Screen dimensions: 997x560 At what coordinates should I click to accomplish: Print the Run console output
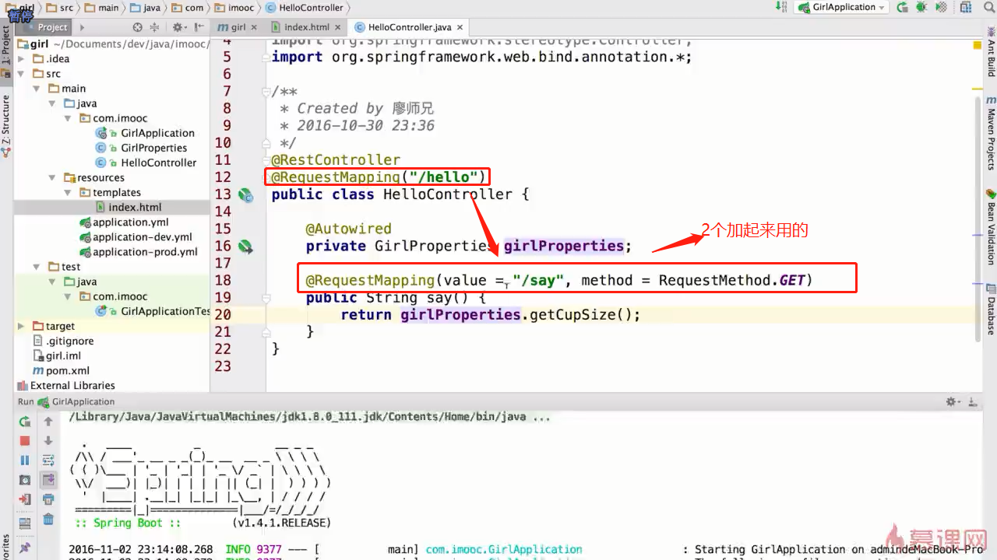pos(48,499)
